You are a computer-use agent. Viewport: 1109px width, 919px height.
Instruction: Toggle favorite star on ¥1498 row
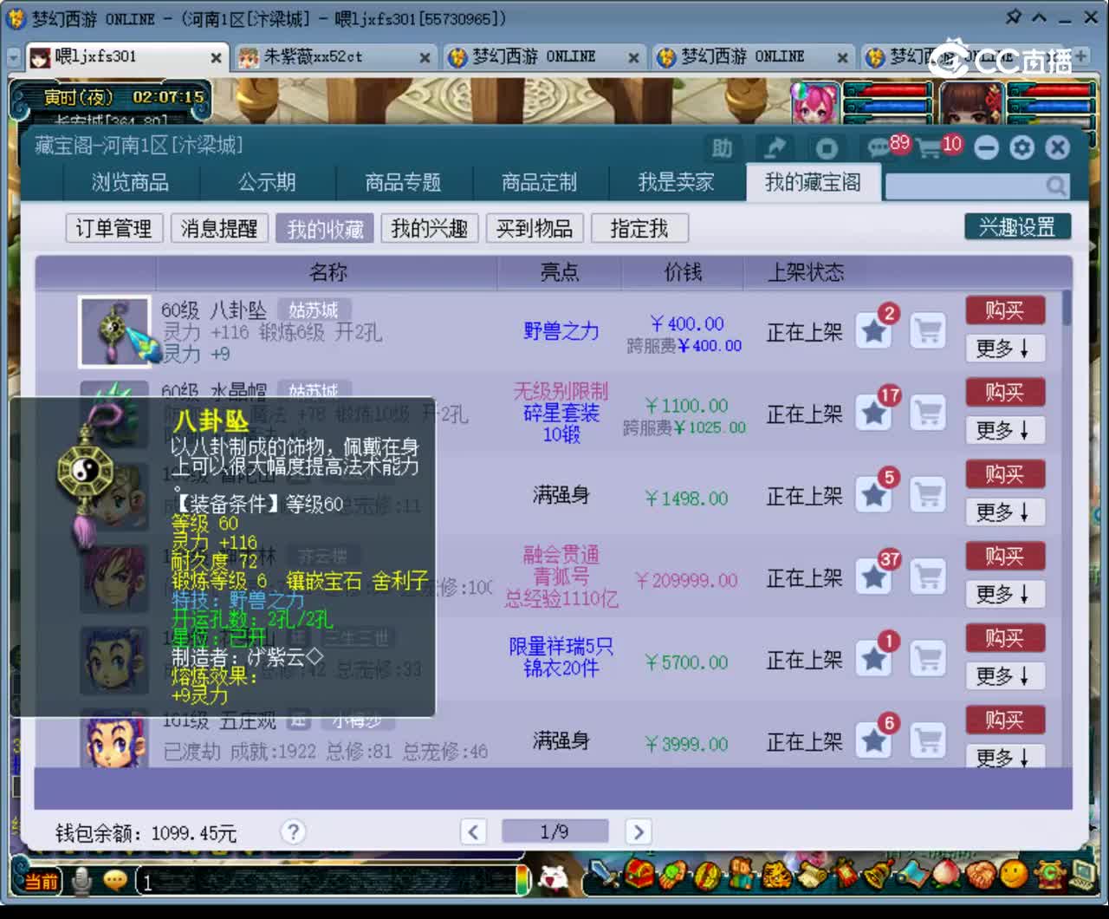[874, 495]
